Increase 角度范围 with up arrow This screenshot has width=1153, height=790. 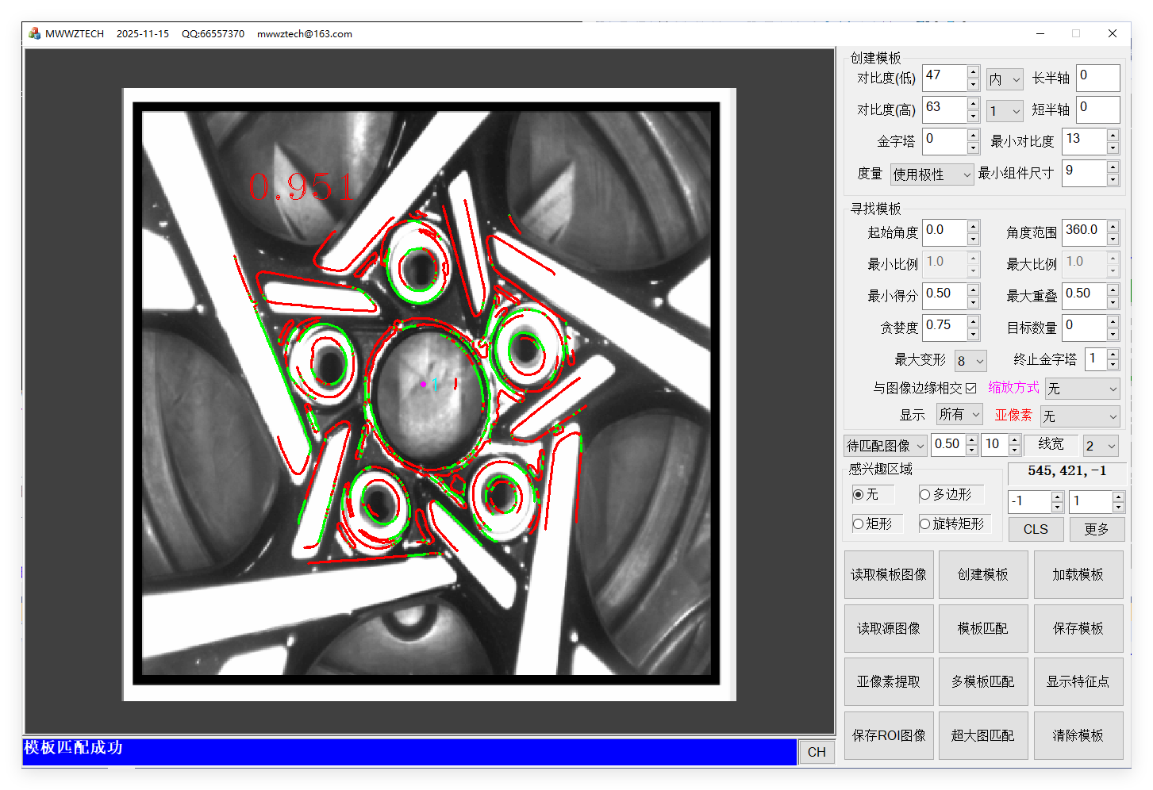pos(1113,226)
